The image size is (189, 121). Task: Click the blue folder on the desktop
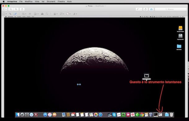tap(179, 46)
